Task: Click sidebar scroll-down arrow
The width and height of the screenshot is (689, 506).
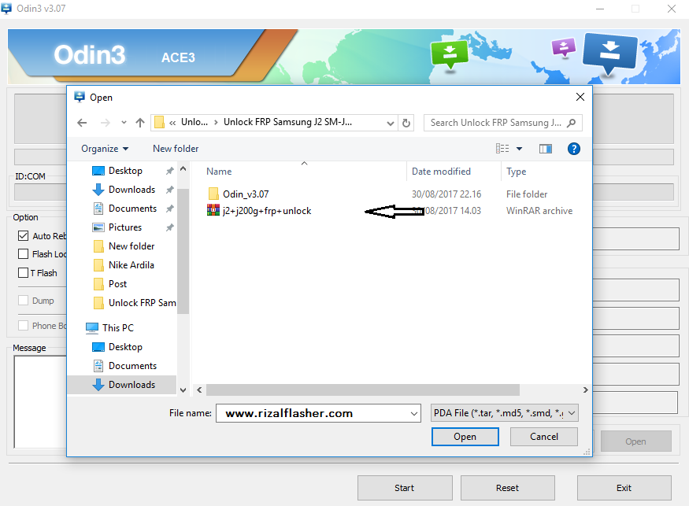Action: point(183,390)
